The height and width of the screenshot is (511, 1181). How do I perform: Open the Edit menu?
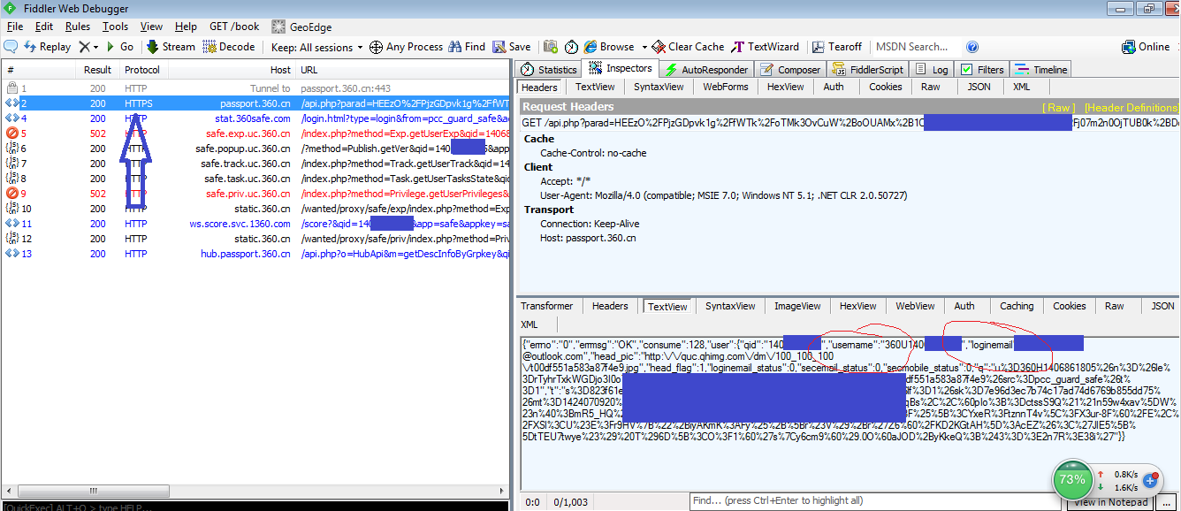(x=44, y=27)
